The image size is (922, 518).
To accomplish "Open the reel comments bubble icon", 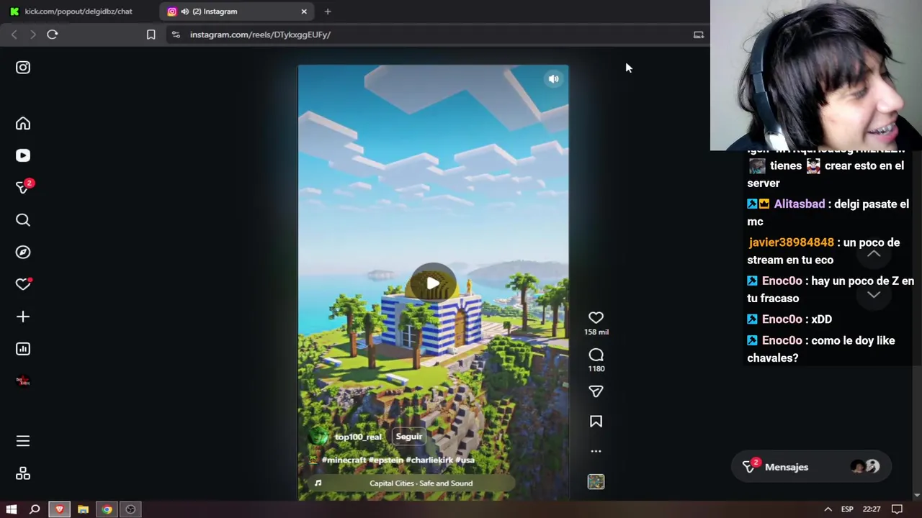I will (596, 355).
